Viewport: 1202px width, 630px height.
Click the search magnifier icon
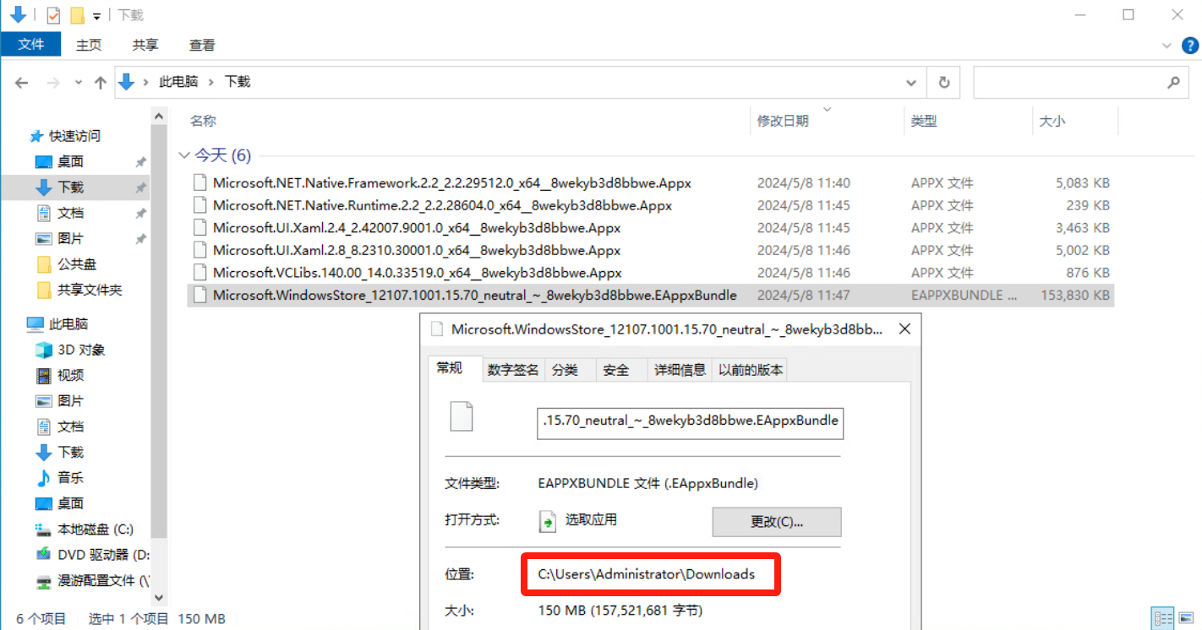1173,83
